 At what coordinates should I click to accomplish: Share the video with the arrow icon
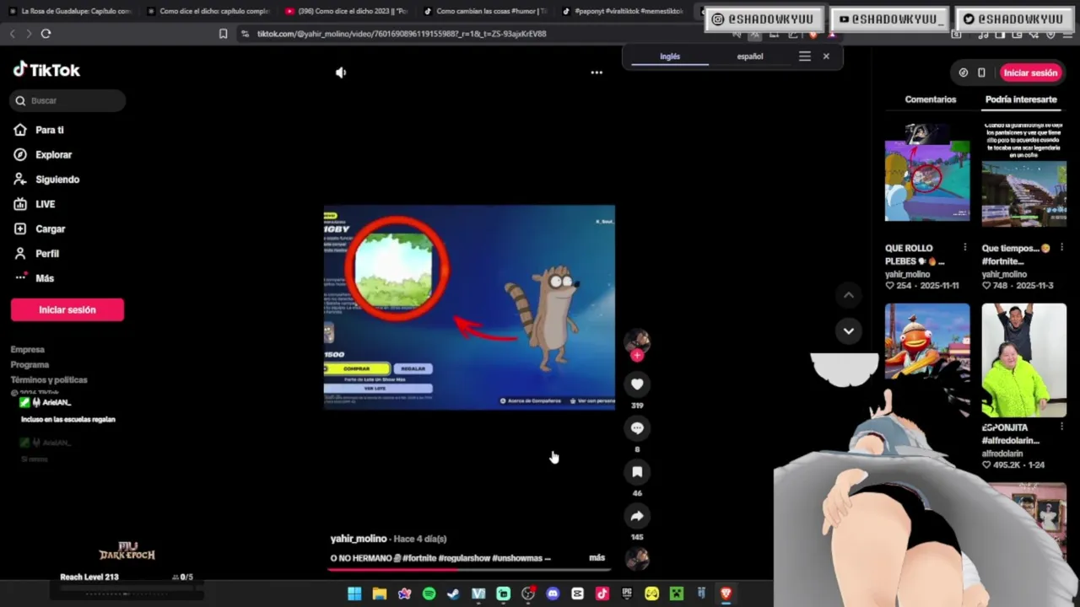[637, 516]
